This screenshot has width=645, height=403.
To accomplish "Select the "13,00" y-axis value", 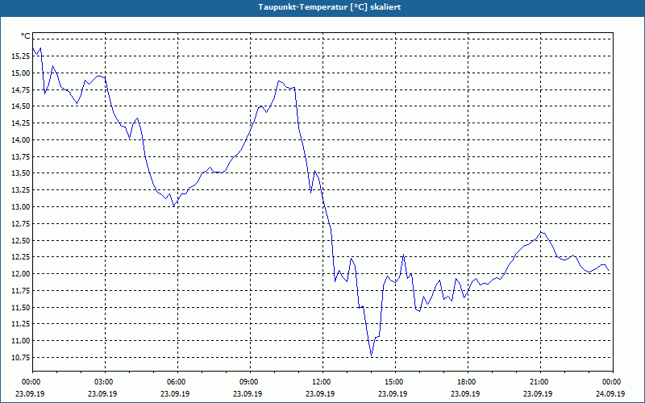I will tap(21, 207).
